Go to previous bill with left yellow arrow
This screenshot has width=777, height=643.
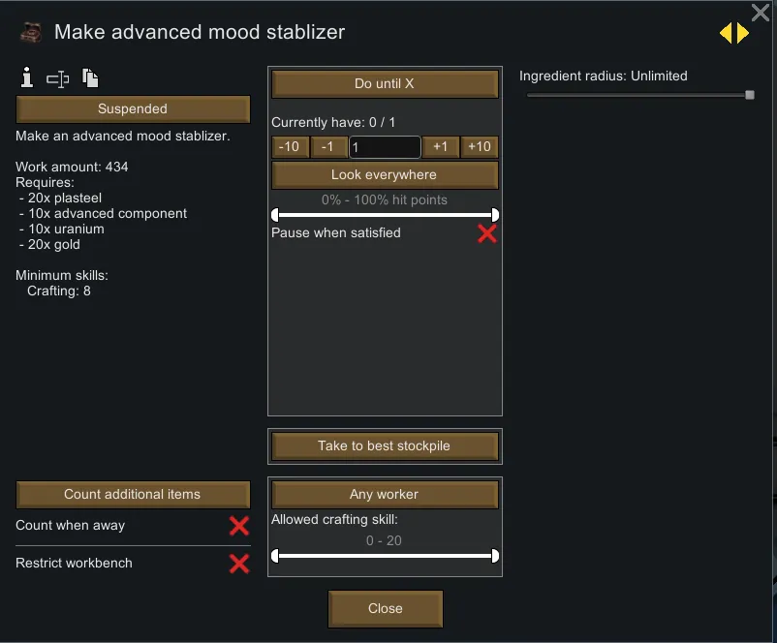pos(725,33)
